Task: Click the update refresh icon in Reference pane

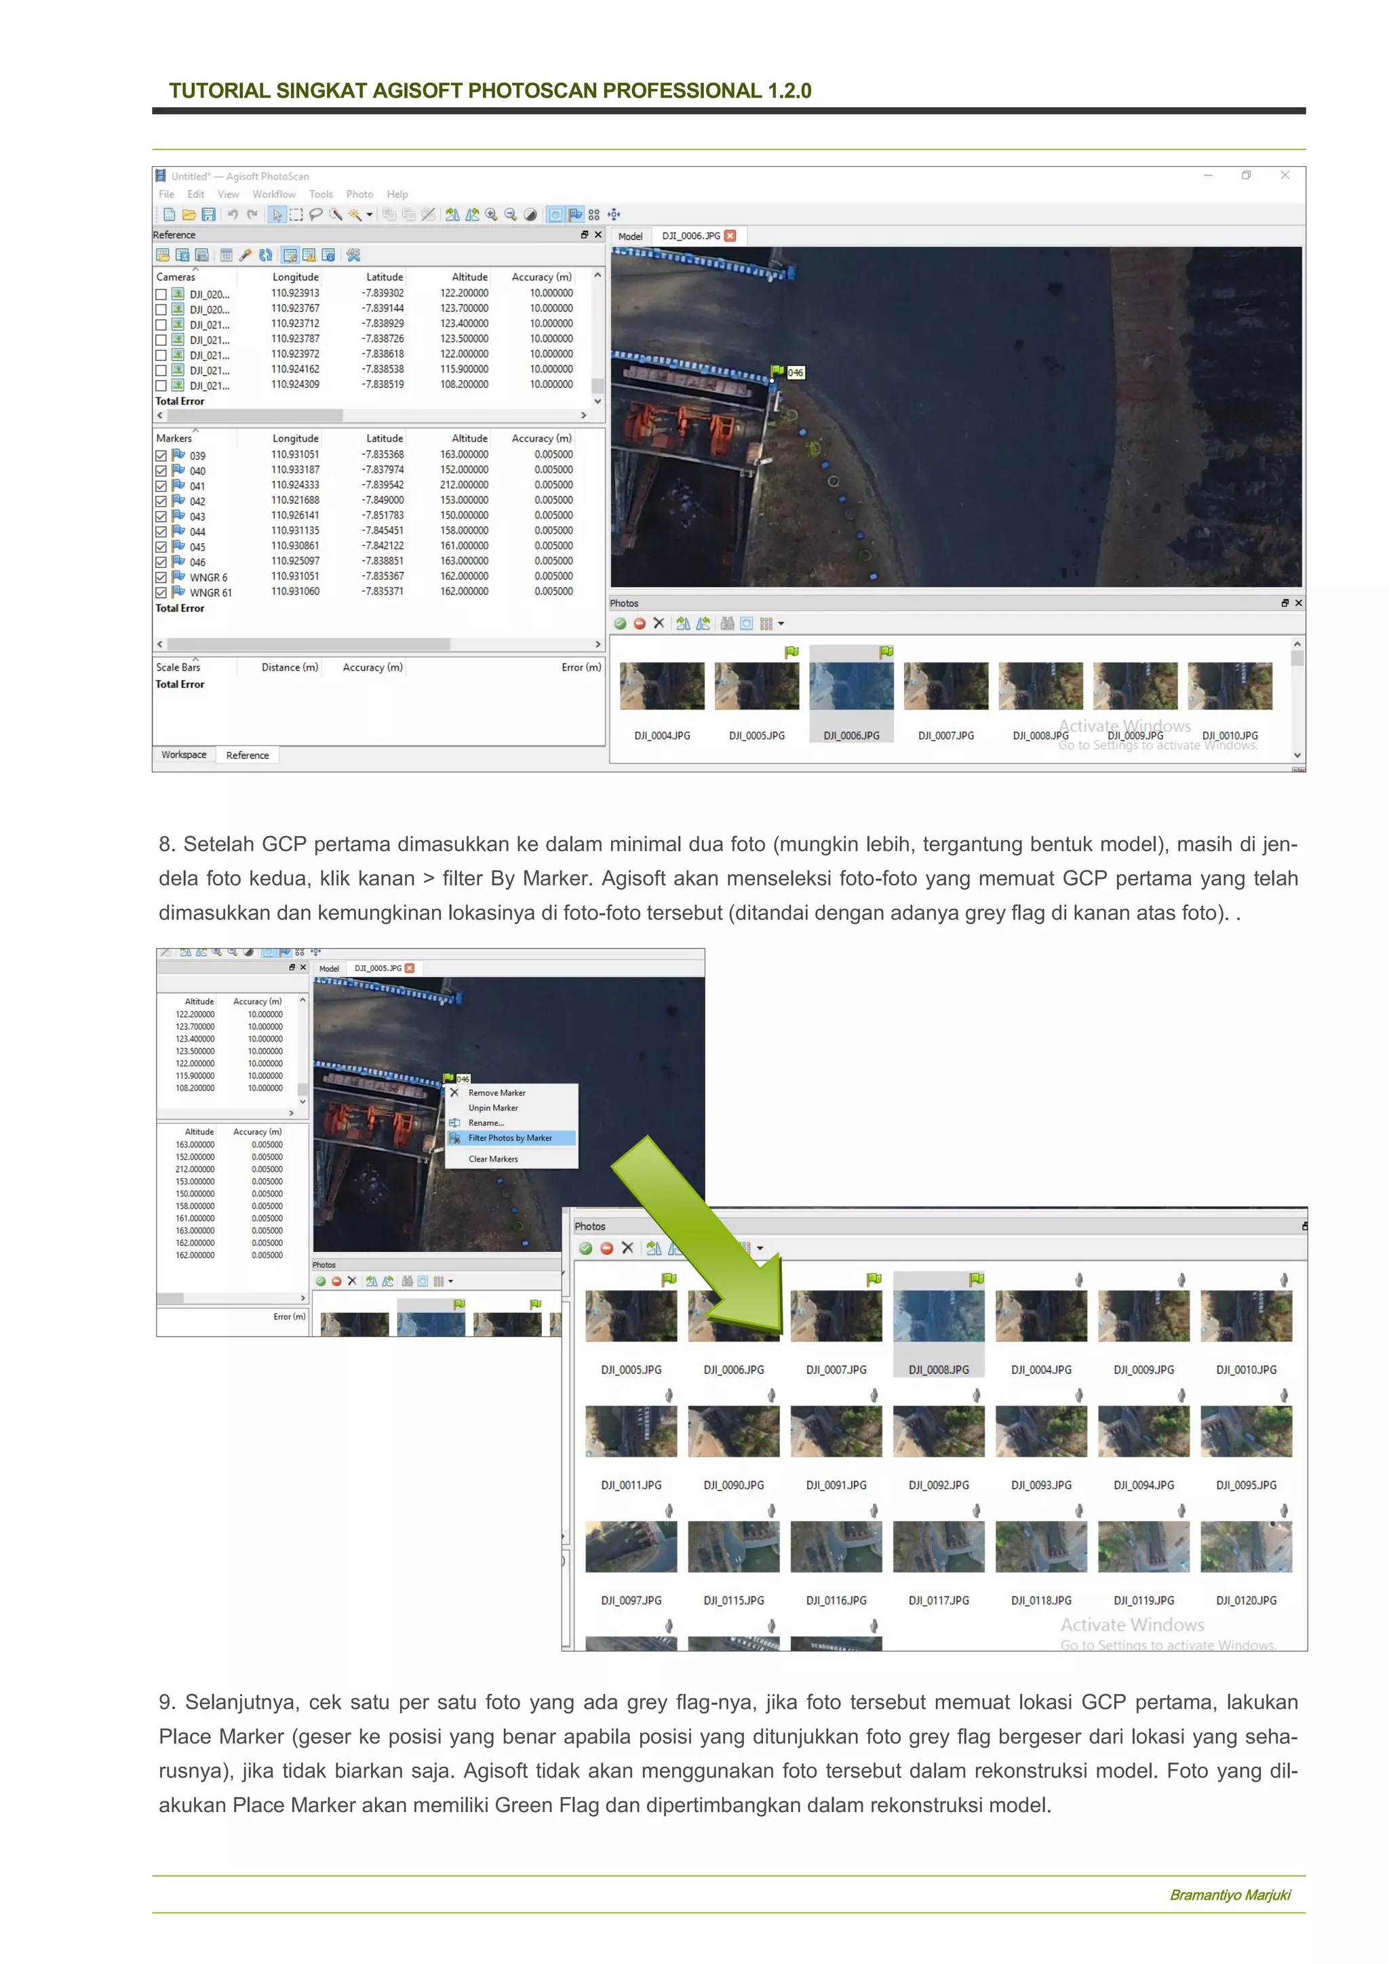Action: pyautogui.click(x=265, y=255)
